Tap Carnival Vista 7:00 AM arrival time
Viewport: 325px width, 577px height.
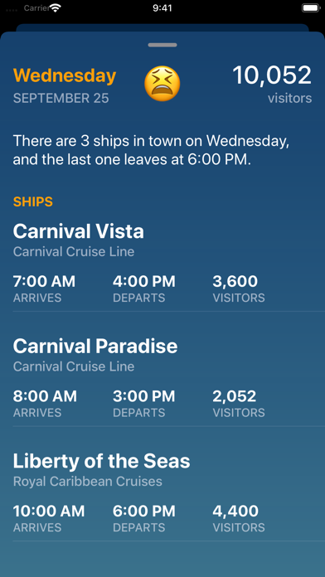(44, 282)
